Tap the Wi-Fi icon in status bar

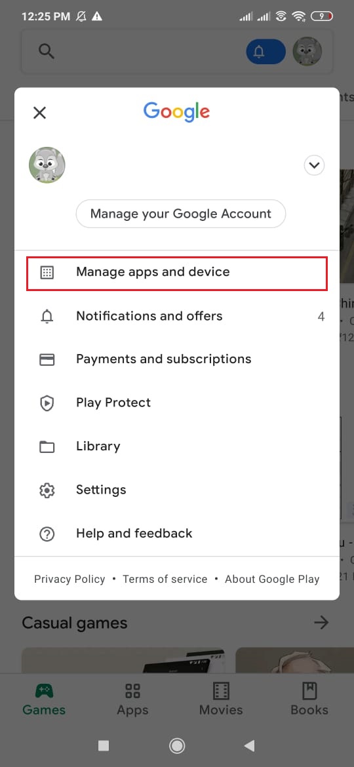(298, 16)
